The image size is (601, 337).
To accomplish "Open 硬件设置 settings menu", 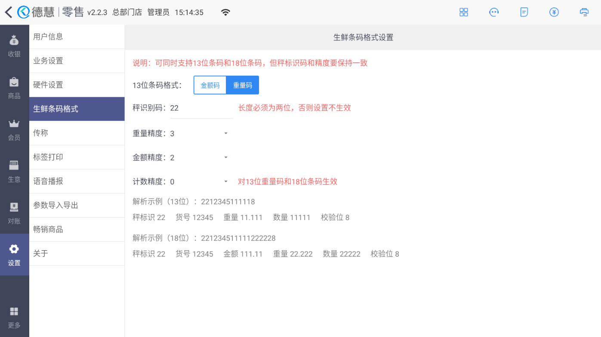I will point(77,85).
